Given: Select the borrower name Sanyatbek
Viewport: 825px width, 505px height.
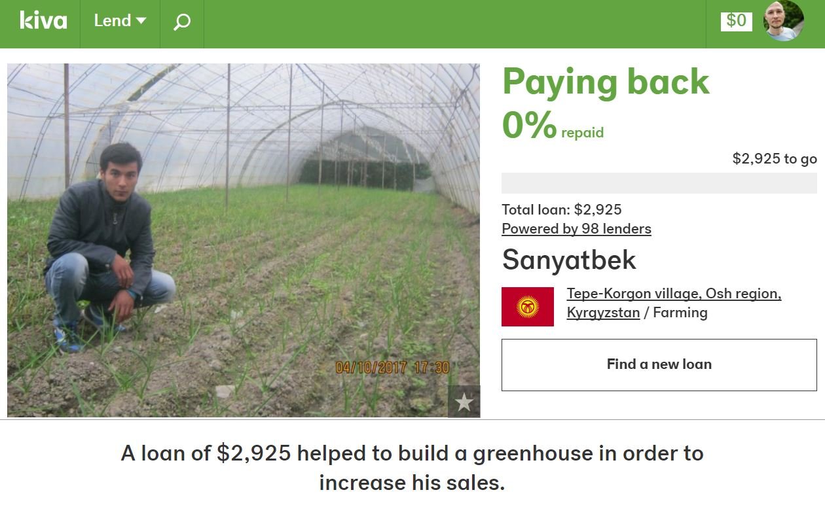Looking at the screenshot, I should (x=569, y=260).
